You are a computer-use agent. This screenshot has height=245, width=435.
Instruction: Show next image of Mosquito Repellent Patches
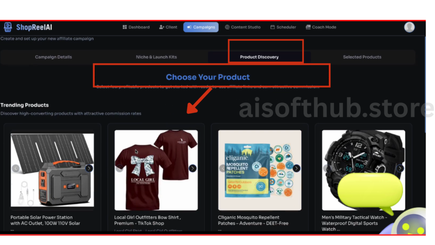pyautogui.click(x=296, y=168)
